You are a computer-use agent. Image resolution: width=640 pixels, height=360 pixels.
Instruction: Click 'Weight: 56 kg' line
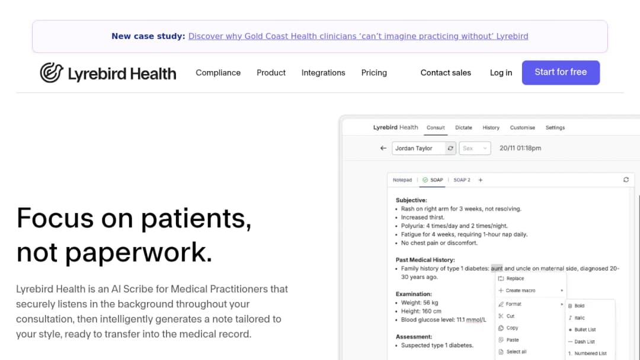point(420,303)
